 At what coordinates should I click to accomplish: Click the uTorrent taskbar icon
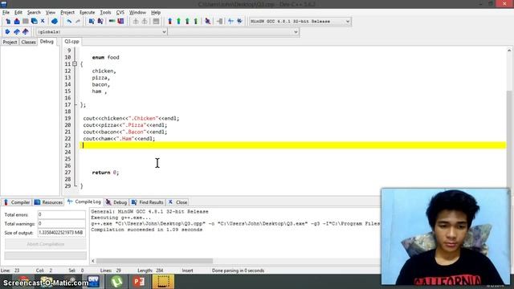pyautogui.click(x=117, y=282)
